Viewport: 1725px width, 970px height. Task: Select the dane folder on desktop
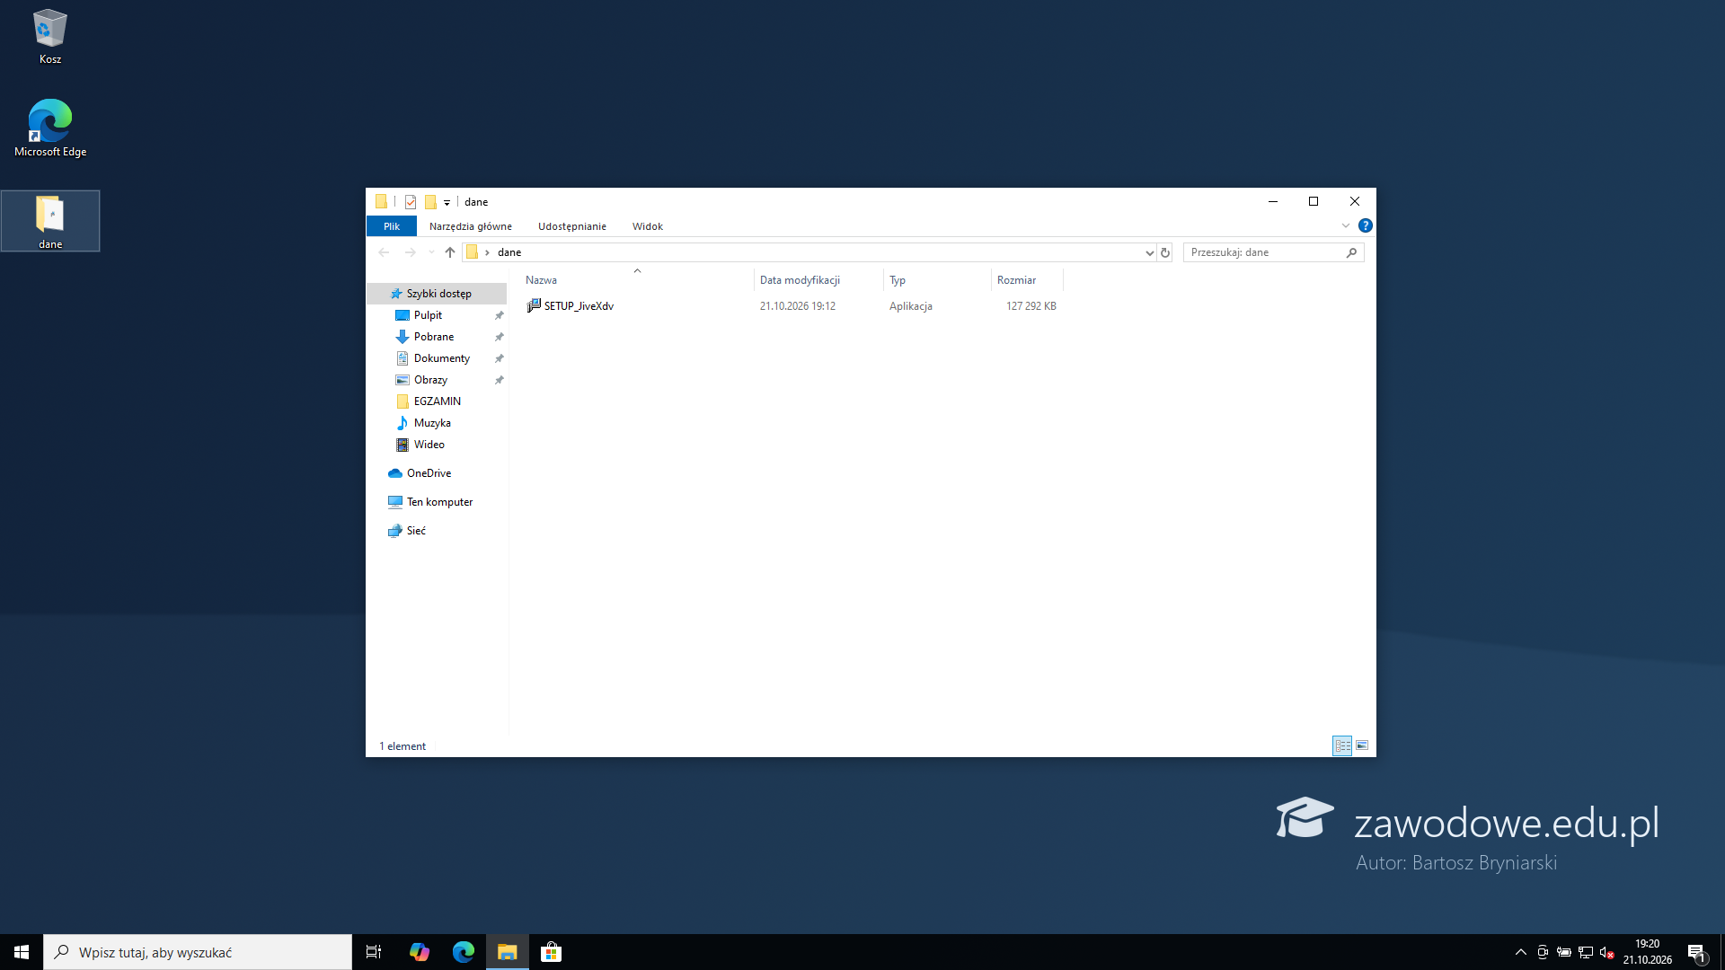[50, 221]
